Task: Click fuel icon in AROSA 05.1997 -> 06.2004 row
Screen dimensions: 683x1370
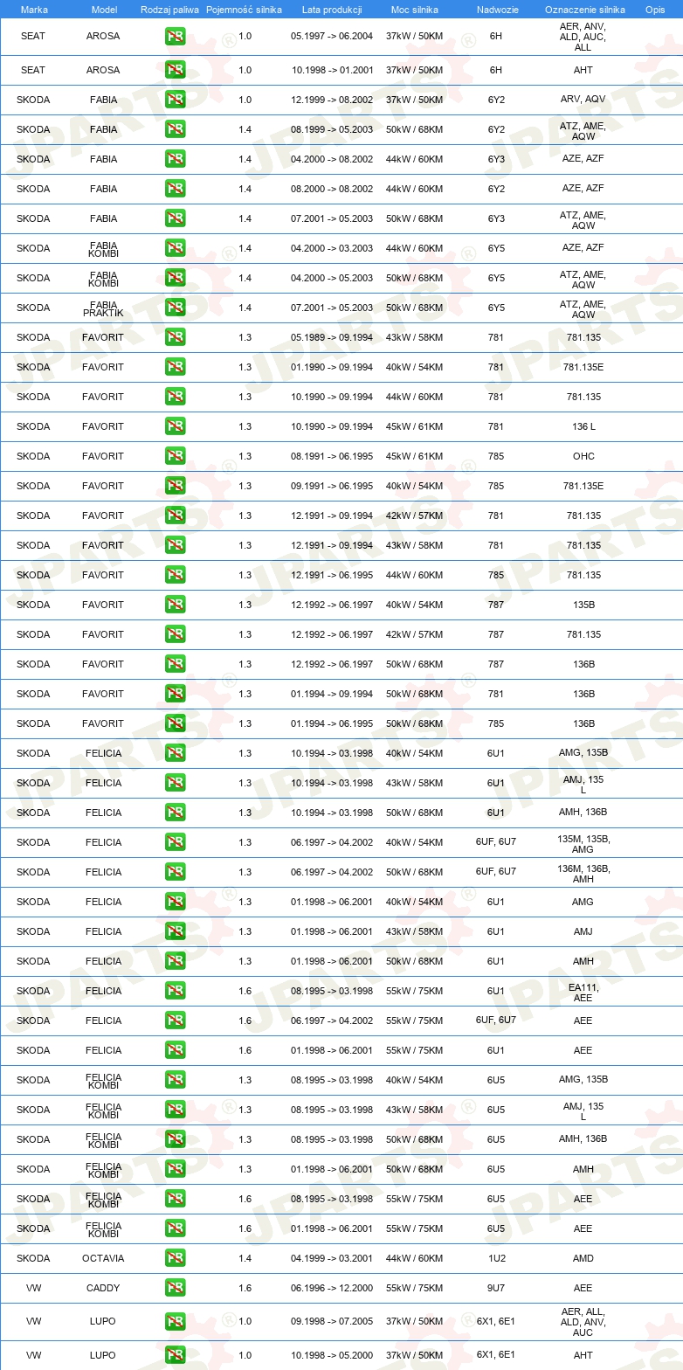Action: tap(175, 36)
